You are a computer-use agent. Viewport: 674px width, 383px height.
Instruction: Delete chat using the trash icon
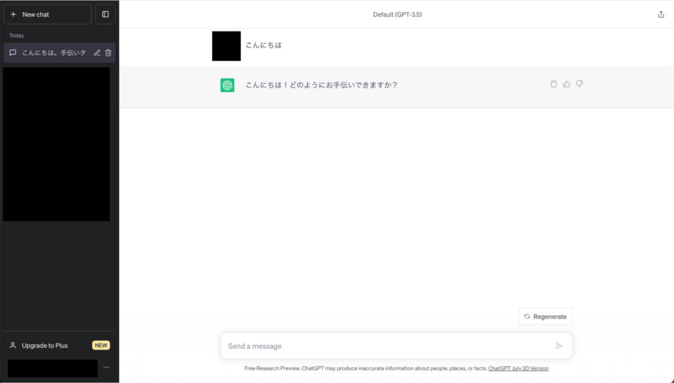(109, 53)
